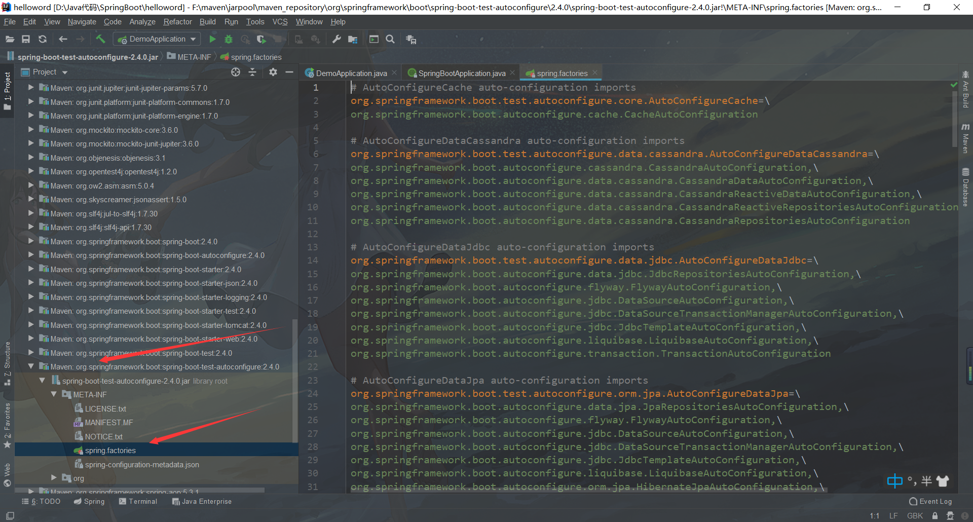Expand Maven spring-boot-starter-web:2.4.0 library

[31, 338]
